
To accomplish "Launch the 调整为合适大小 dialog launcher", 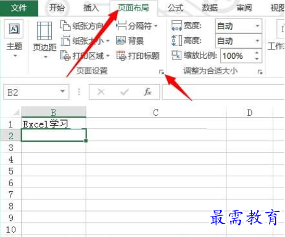I will tap(260, 72).
